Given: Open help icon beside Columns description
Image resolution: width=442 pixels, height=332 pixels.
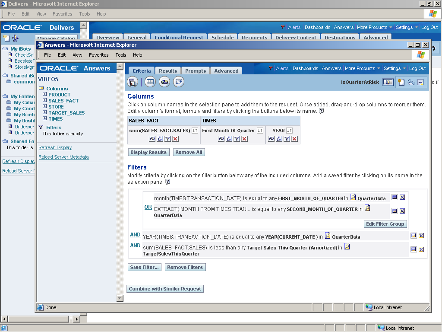Looking at the screenshot, I should coord(321,111).
